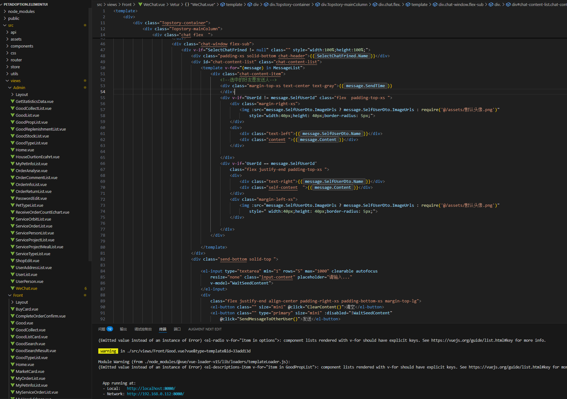This screenshot has height=399, width=567.
Task: Collapse the Front folder in explorer
Action: click(x=10, y=295)
